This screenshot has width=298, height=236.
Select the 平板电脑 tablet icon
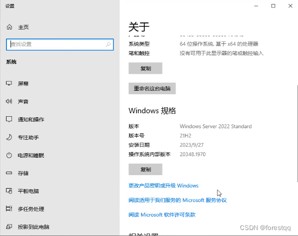9,191
